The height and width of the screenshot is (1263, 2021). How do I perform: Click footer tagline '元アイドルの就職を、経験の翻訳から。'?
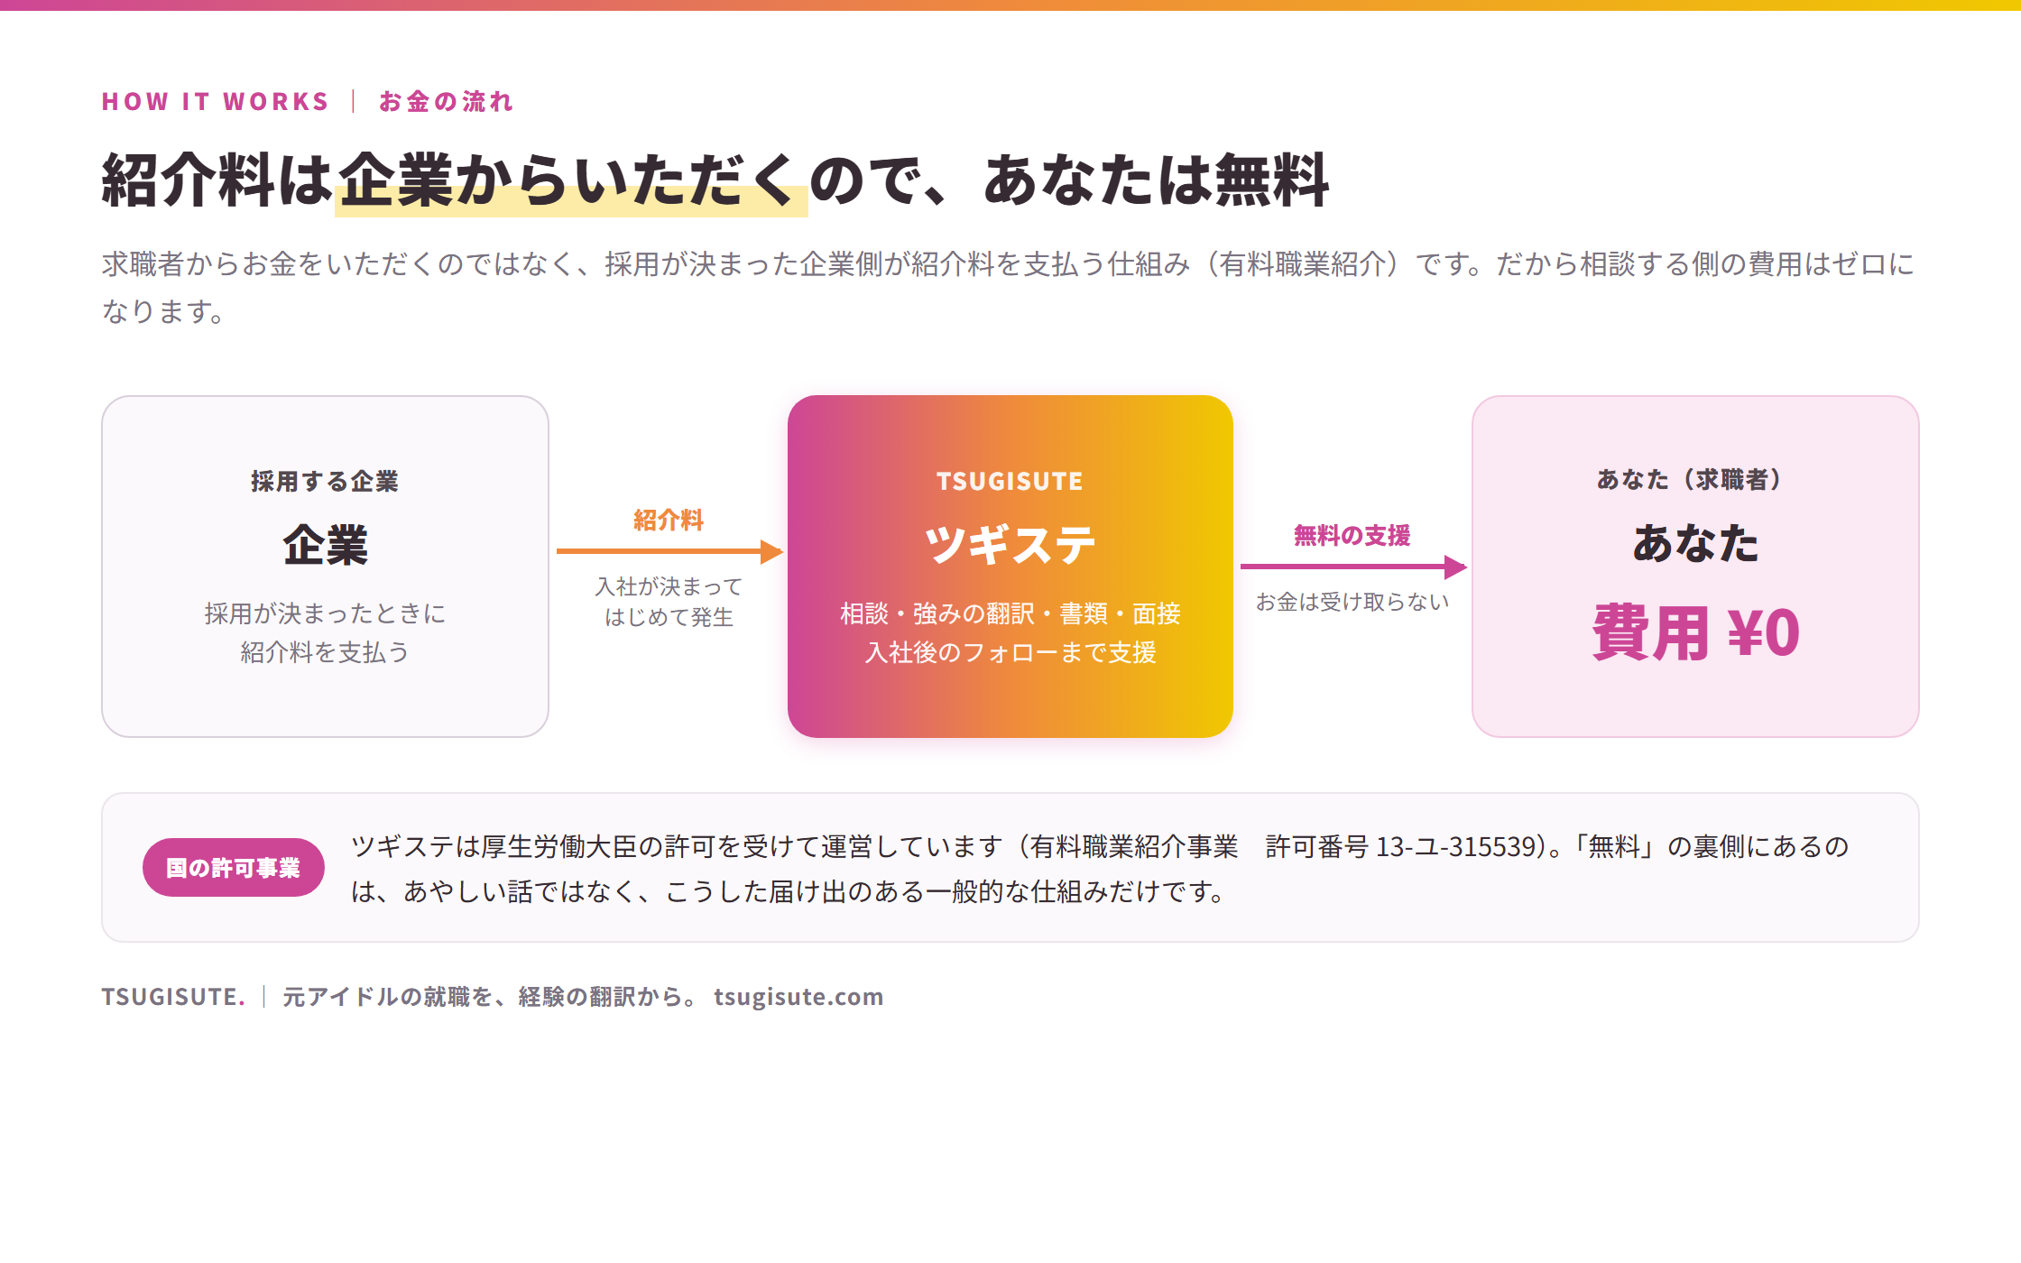[489, 996]
